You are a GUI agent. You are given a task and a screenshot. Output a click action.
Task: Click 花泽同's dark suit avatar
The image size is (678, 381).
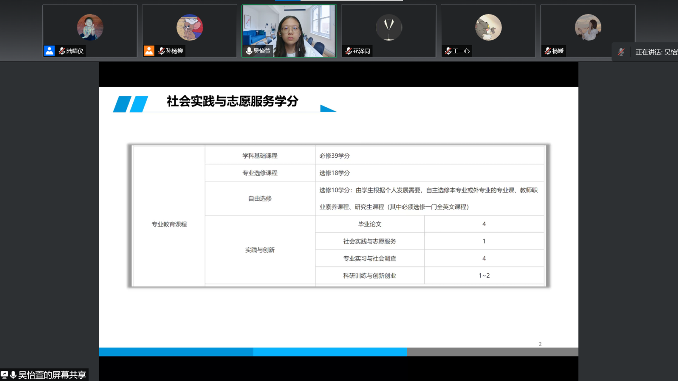coord(388,27)
